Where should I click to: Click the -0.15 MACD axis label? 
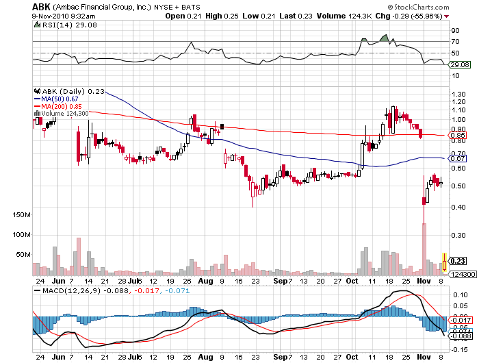click(x=458, y=349)
